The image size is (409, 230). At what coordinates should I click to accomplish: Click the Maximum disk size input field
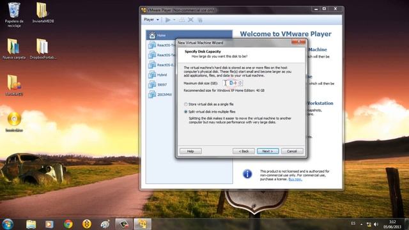[231, 83]
